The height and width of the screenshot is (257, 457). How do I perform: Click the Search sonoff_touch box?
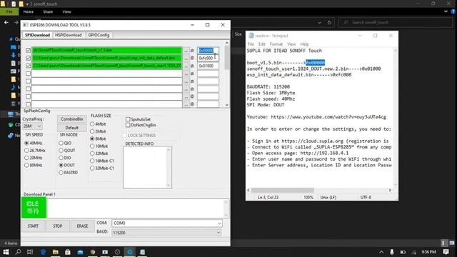395,22
